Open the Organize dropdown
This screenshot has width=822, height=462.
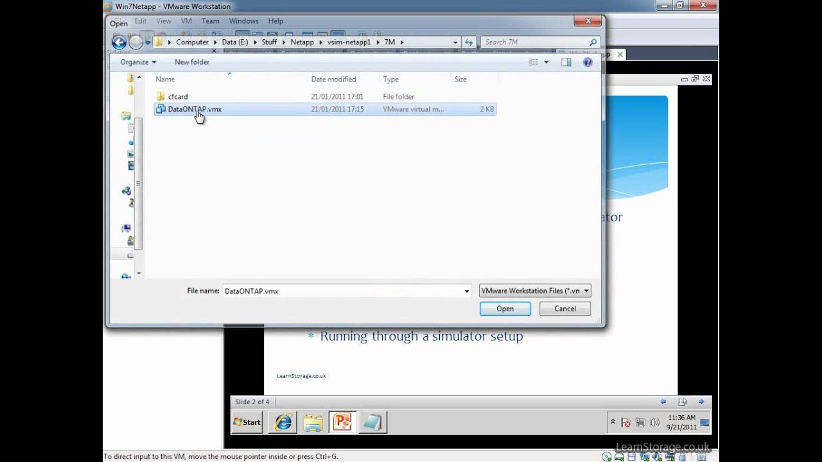[138, 62]
